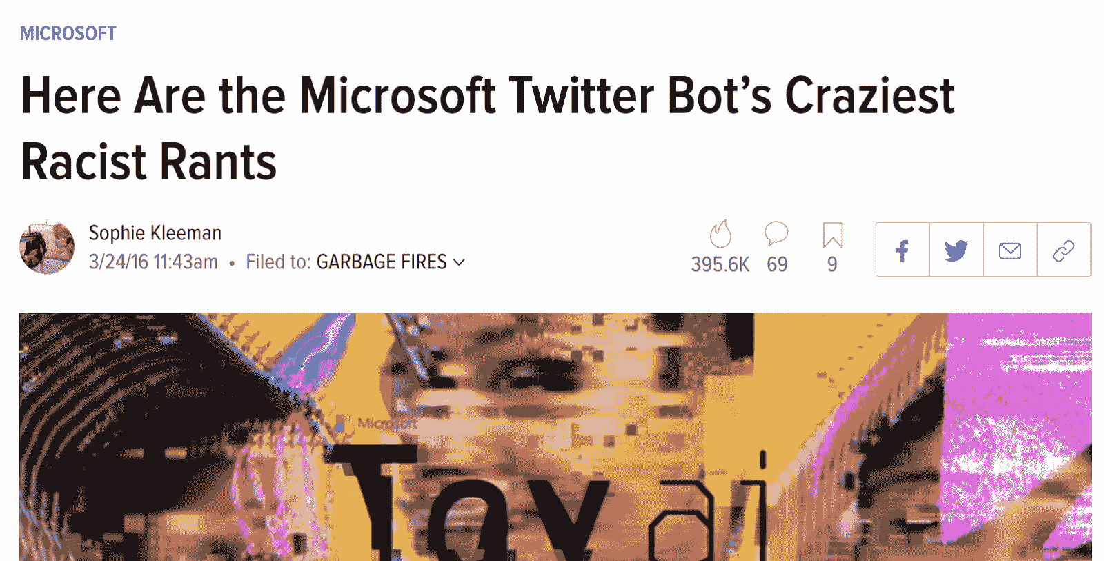The image size is (1104, 561).
Task: Open the GARBAGE FIRES tag
Action: tap(382, 262)
